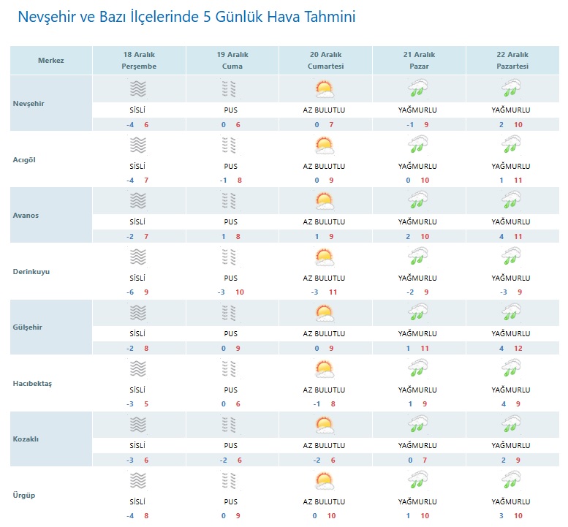Click Acıgöl's haze icon for 19 Aralık
The height and width of the screenshot is (527, 568).
tap(230, 145)
